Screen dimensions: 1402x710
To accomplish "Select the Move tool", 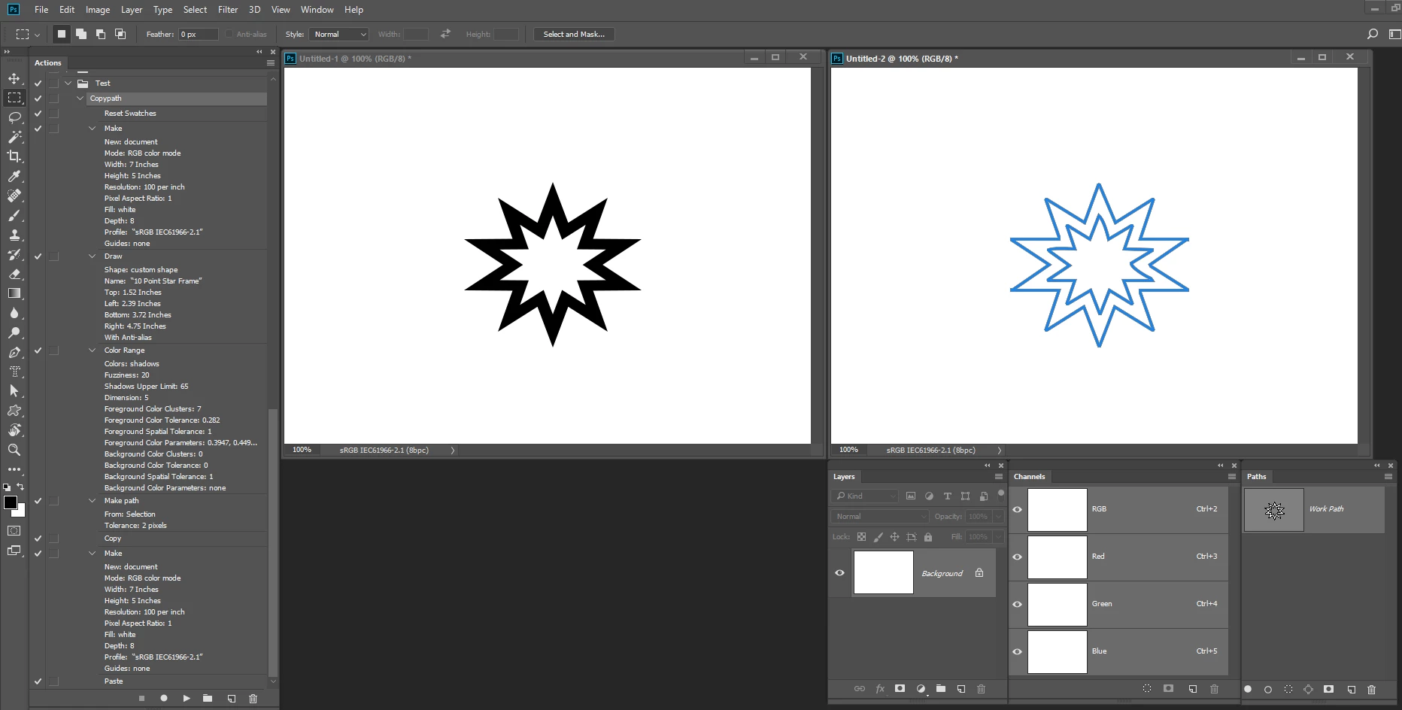I will 14,78.
